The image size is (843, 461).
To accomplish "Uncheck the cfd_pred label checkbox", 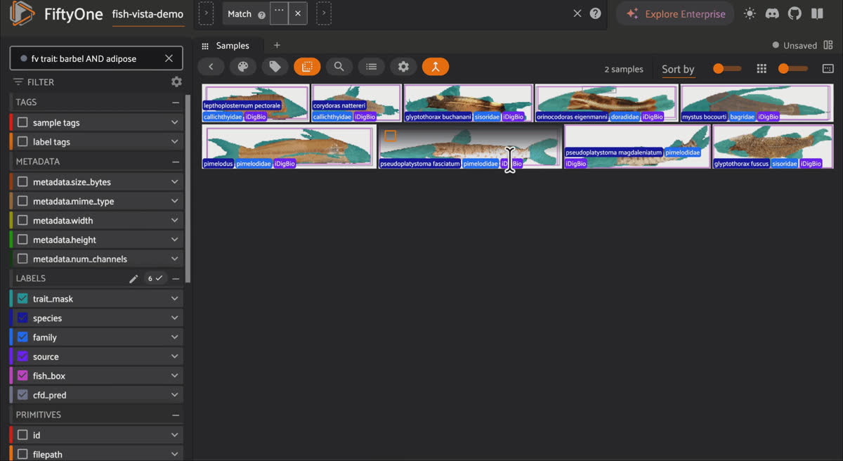I will pyautogui.click(x=22, y=395).
